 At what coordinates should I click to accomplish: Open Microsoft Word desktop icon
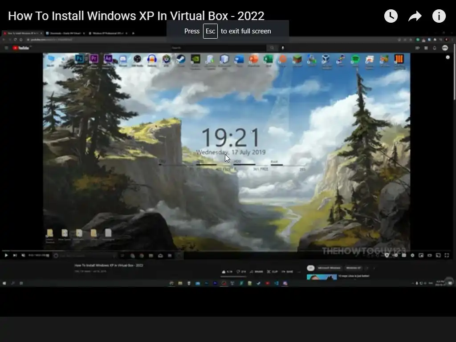[x=239, y=59]
